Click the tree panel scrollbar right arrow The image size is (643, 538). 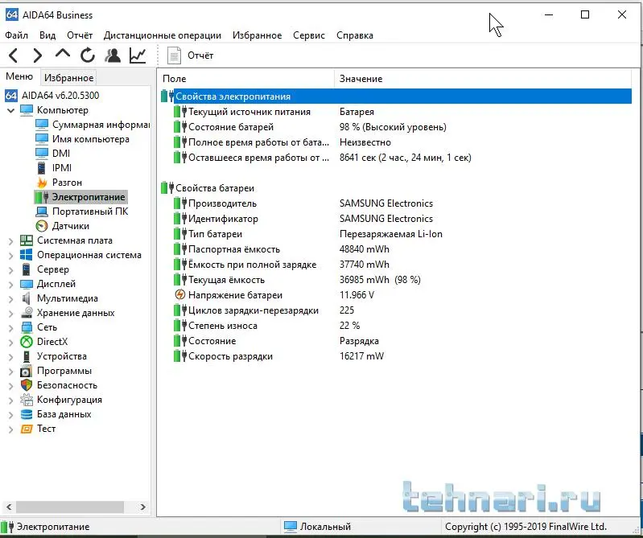pos(142,507)
